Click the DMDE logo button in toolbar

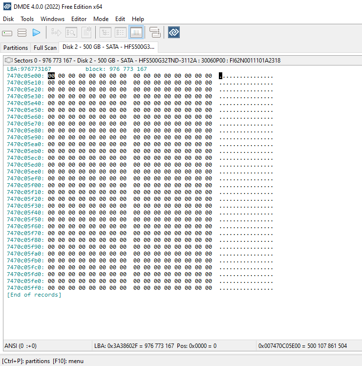(x=174, y=32)
